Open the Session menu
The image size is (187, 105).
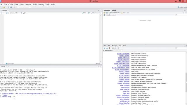point(28,4)
